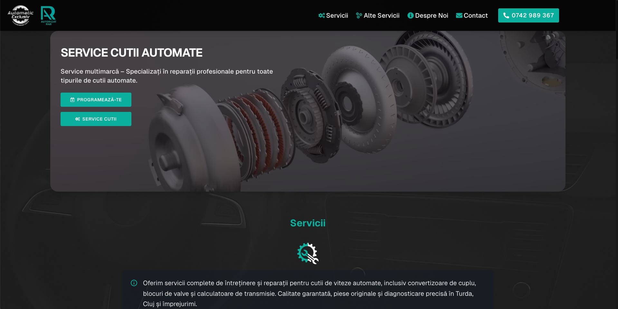Click the cogs icon beside Alte Servicii
This screenshot has width=618, height=309.
point(359,15)
